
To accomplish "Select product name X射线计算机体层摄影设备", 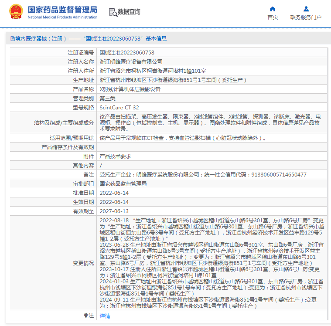I will (130, 89).
